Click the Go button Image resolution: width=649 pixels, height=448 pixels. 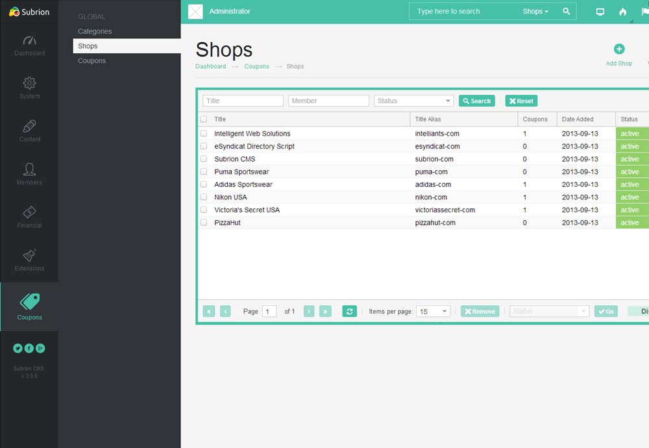pos(606,312)
